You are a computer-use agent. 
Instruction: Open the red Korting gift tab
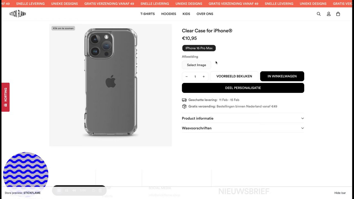click(6, 97)
